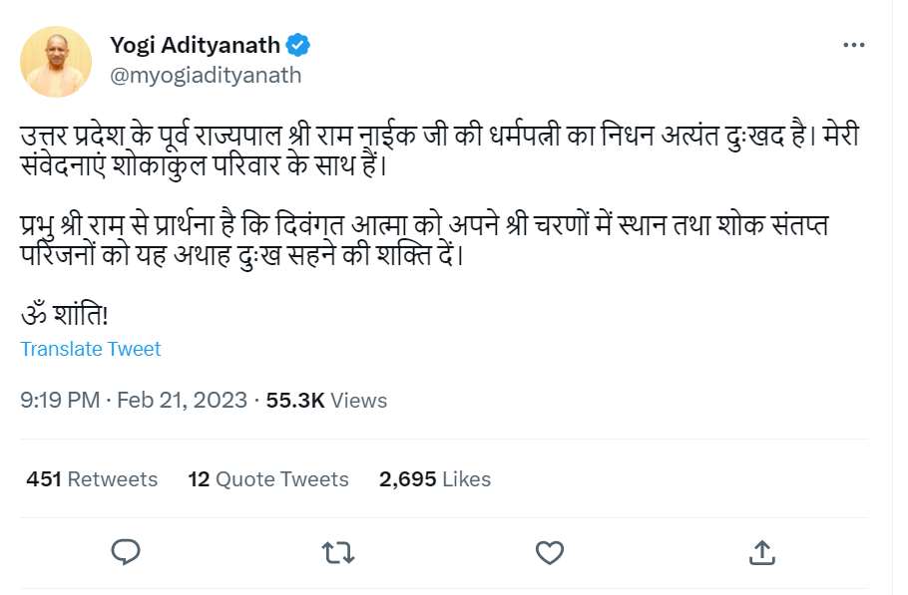Open the three-dot More options menu
The width and height of the screenshot is (908, 595).
pos(854,46)
